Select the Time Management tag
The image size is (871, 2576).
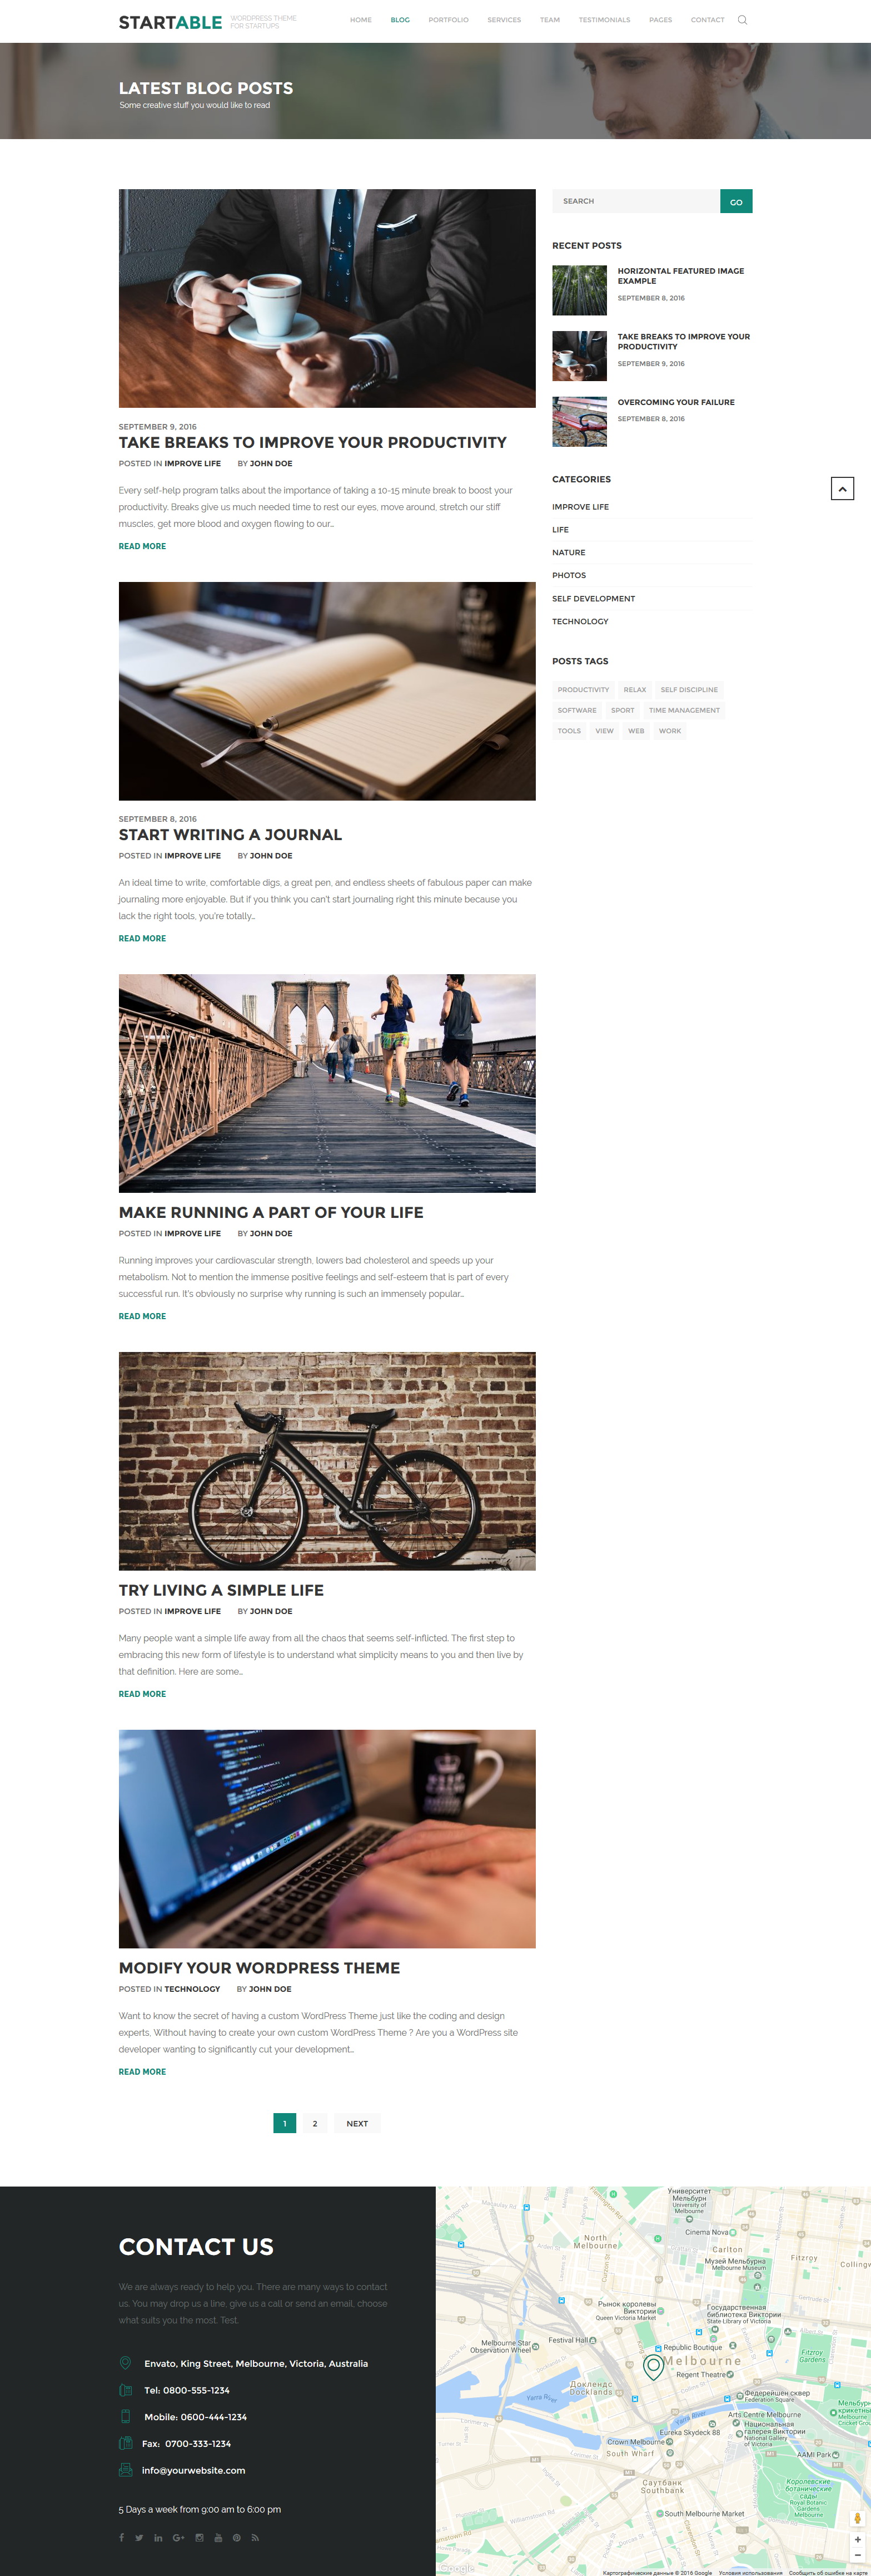(684, 710)
